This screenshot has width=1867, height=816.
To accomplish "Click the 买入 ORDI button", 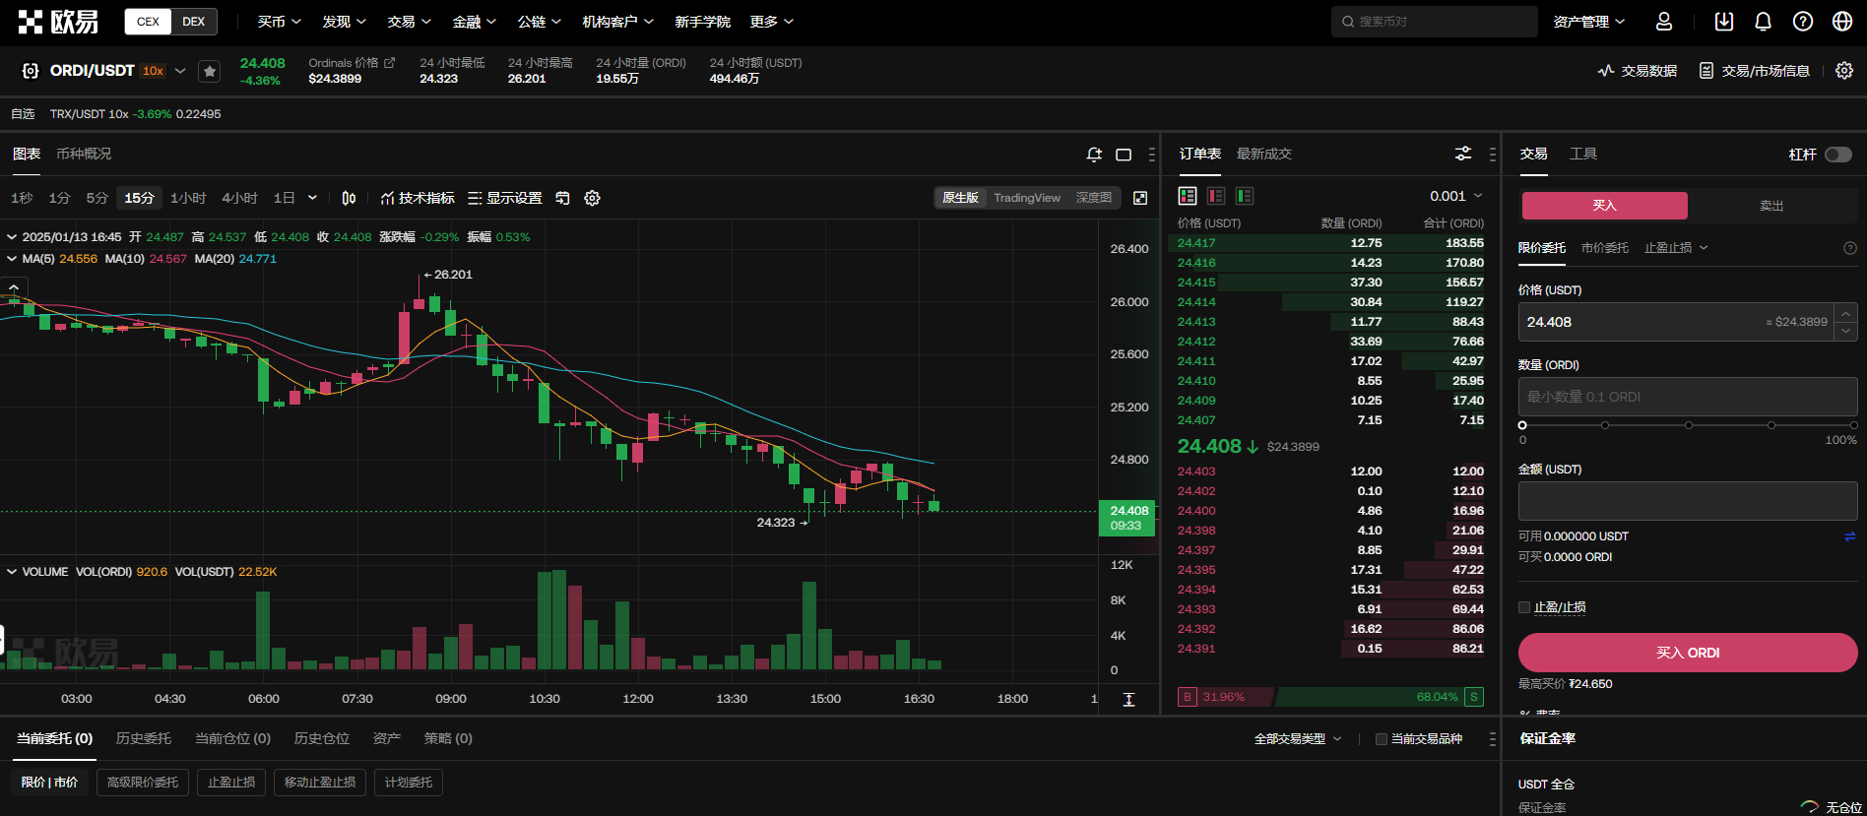I will pyautogui.click(x=1687, y=653).
